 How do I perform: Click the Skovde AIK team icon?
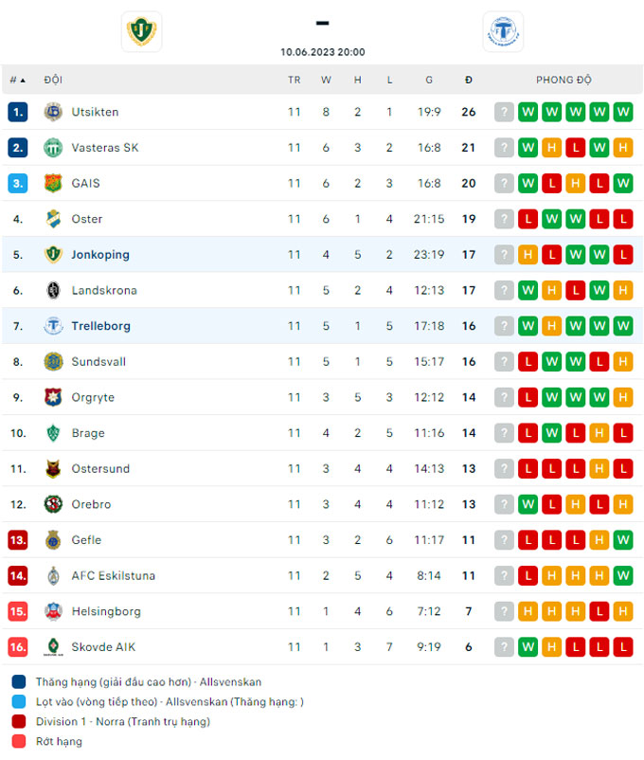54,647
